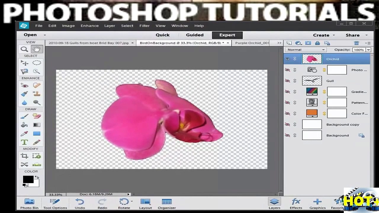This screenshot has height=213, width=379.
Task: Open the adjustment layer dropdown icon
Action: (298, 43)
